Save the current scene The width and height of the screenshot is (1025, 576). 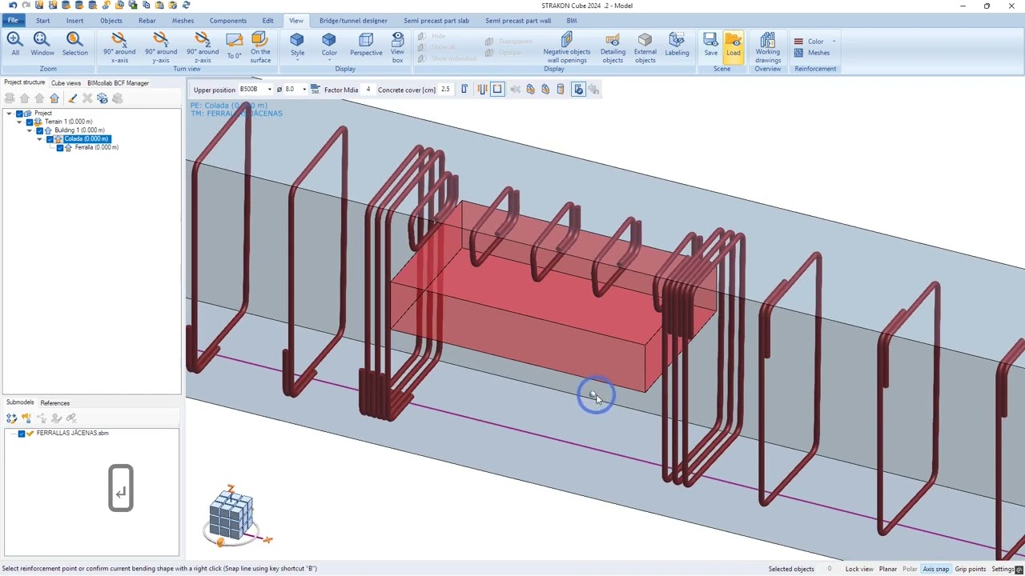click(x=710, y=44)
